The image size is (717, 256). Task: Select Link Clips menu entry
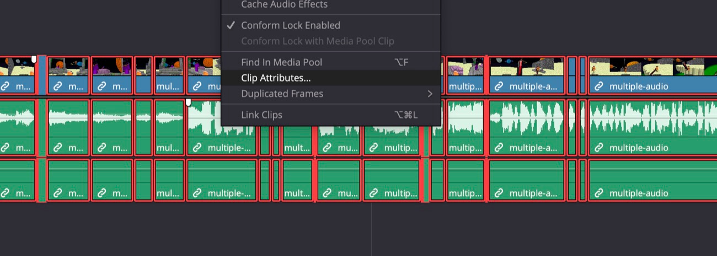tap(261, 115)
